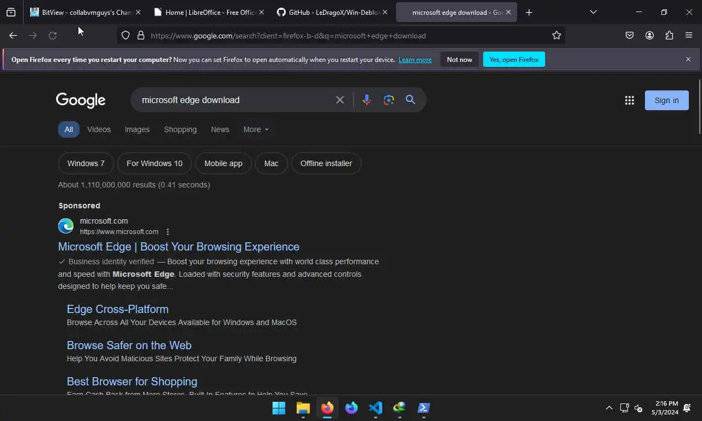
Task: Open Browse Safer on the Web link
Action: point(129,345)
